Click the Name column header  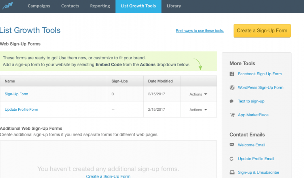10,81
